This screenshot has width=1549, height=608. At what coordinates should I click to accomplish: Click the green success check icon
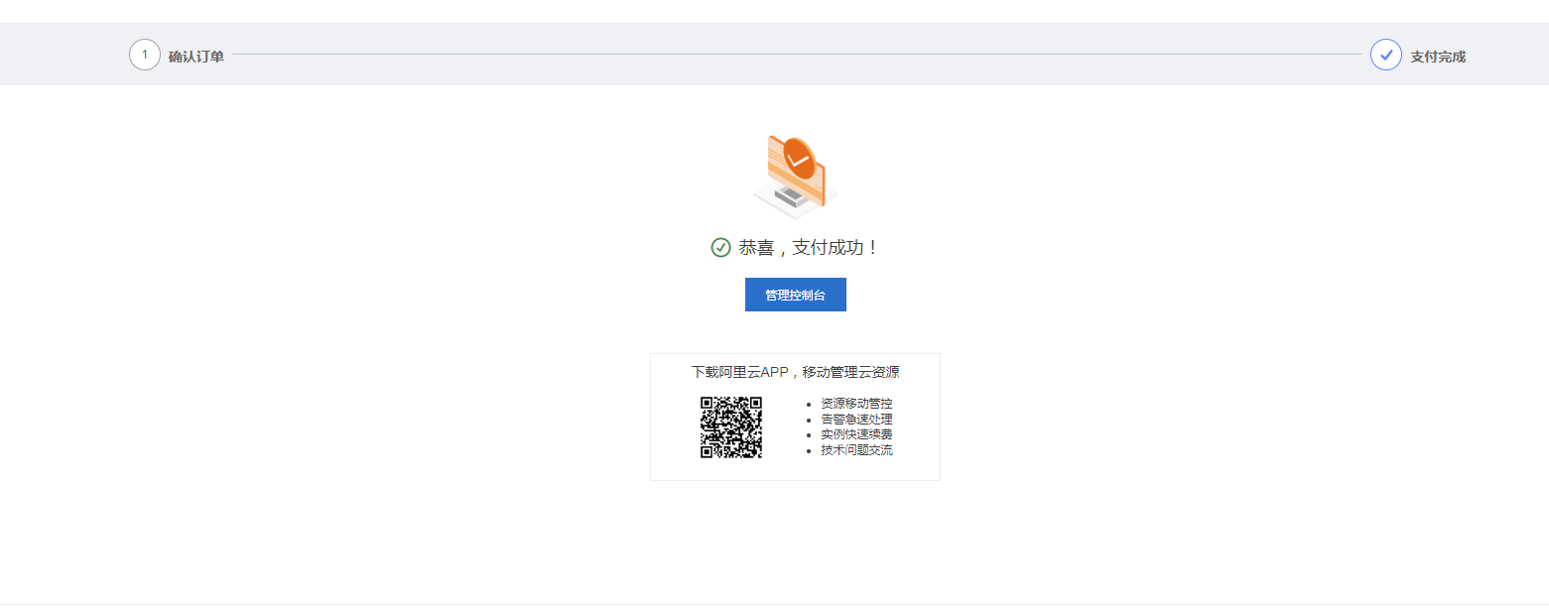721,248
